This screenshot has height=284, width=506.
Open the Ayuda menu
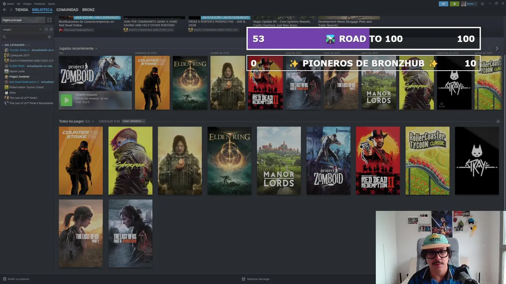51,4
